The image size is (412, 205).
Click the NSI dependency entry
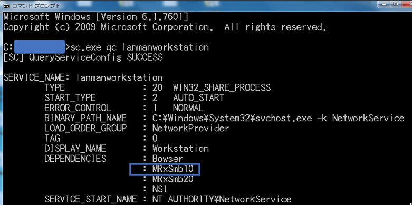159,189
